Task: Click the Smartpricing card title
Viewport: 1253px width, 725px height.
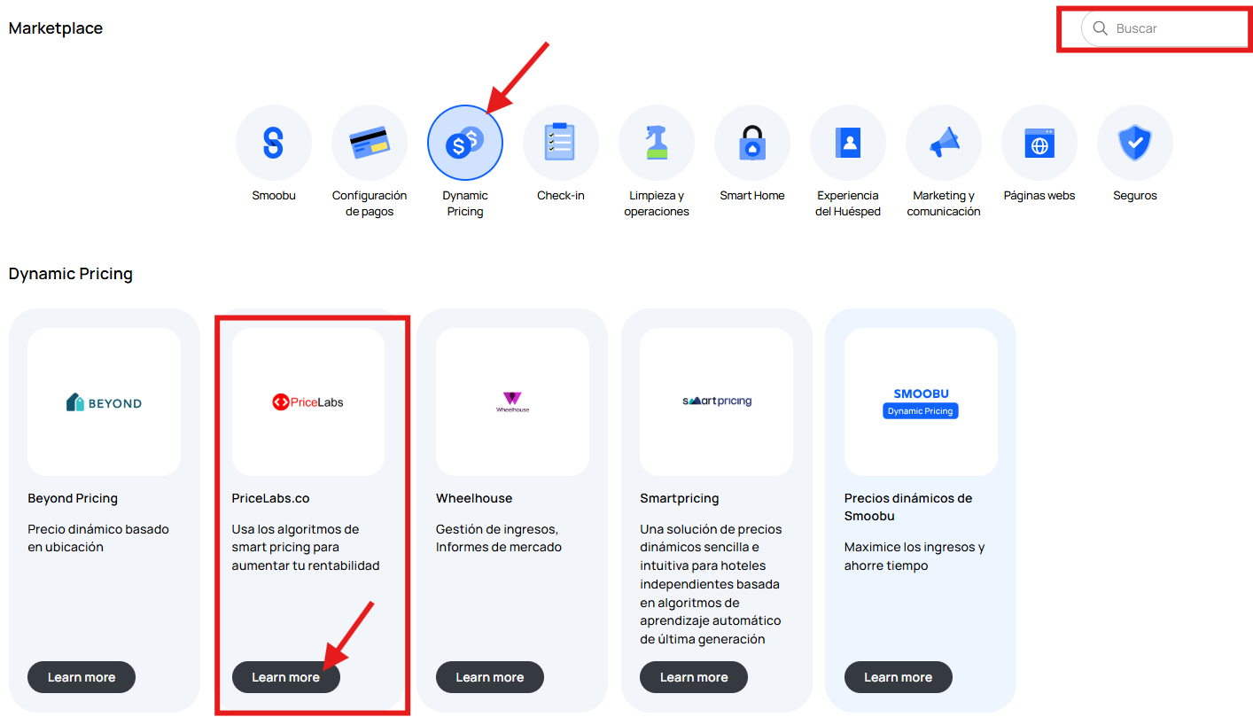Action: (x=680, y=498)
